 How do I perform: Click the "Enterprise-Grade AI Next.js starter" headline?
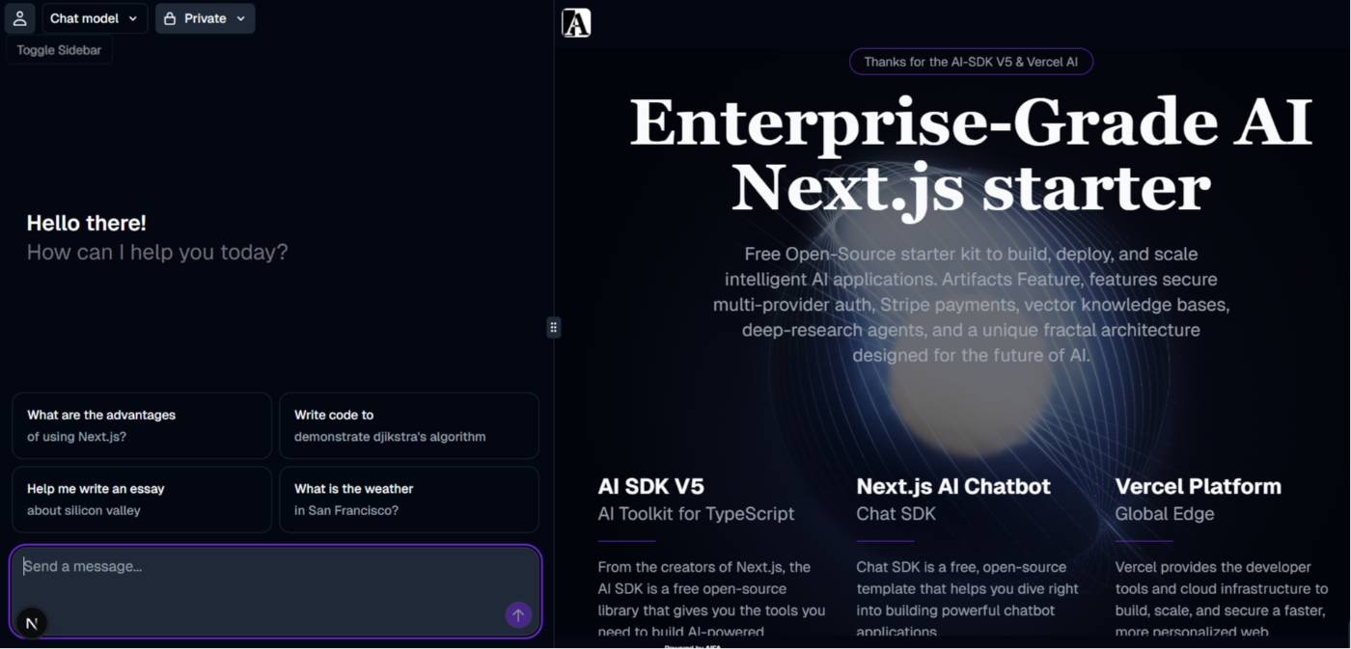coord(971,154)
